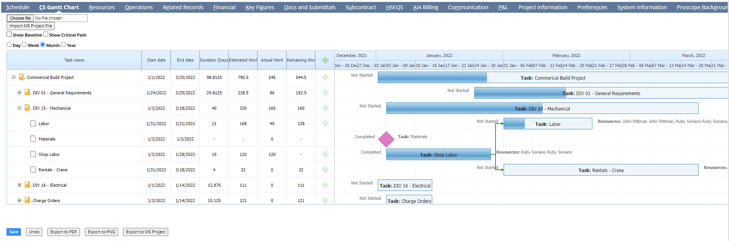Enable the Show Critical Path checkbox
The image size is (729, 241).
46,34
